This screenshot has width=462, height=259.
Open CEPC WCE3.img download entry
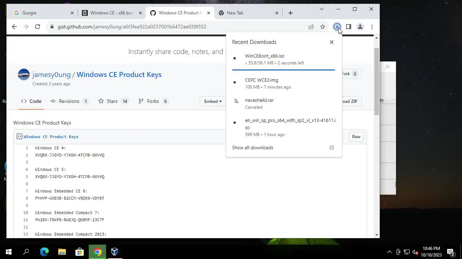[x=284, y=83]
